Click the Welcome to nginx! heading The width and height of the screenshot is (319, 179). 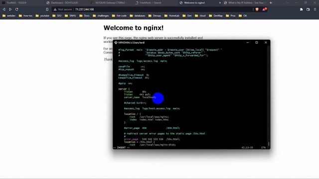point(134,28)
